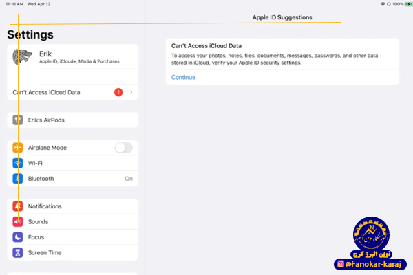Click the Settings title

(x=30, y=35)
